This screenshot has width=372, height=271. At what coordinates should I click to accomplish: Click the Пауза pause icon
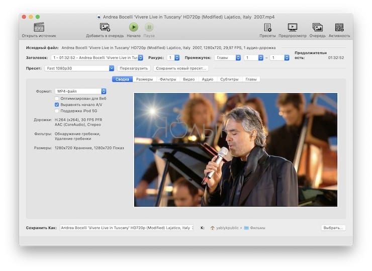[149, 27]
